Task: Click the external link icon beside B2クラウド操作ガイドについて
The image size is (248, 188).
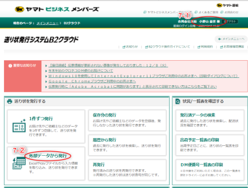Action: pyautogui.click(x=147, y=47)
